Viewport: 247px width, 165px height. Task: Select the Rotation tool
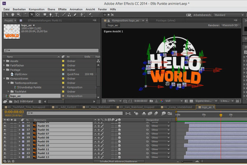point(26,15)
